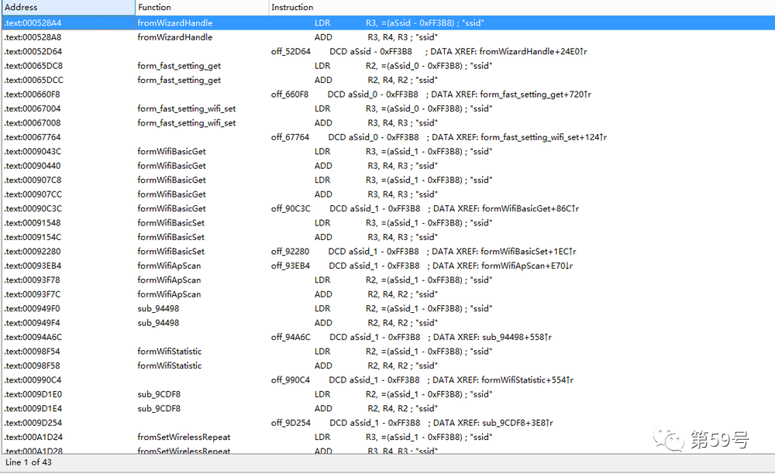Select the row at address .text:00098F58
775x474 pixels.
pos(388,366)
